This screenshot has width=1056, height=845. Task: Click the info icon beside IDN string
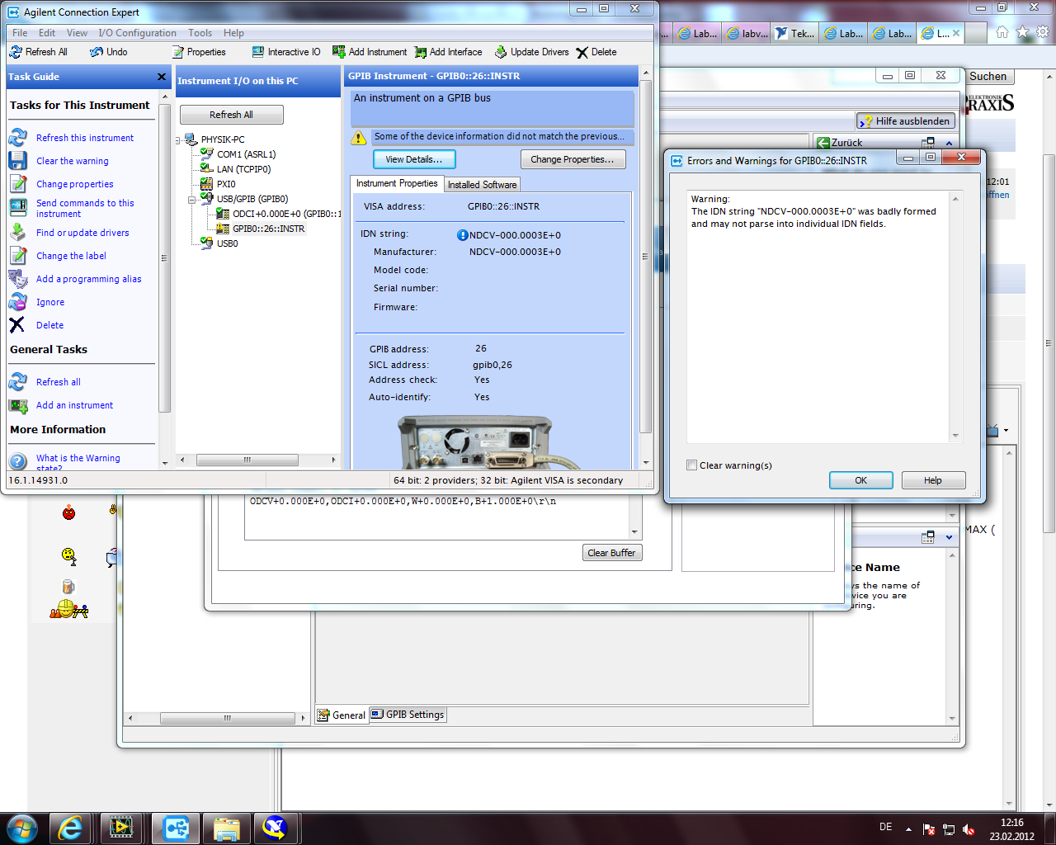pos(463,235)
